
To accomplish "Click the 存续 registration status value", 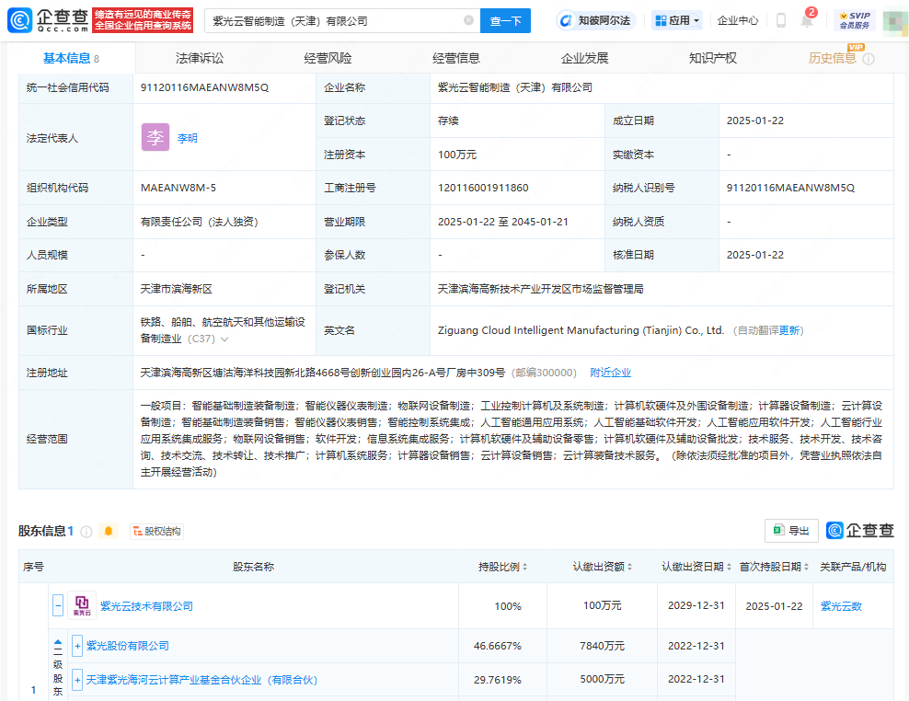I will tap(448, 121).
